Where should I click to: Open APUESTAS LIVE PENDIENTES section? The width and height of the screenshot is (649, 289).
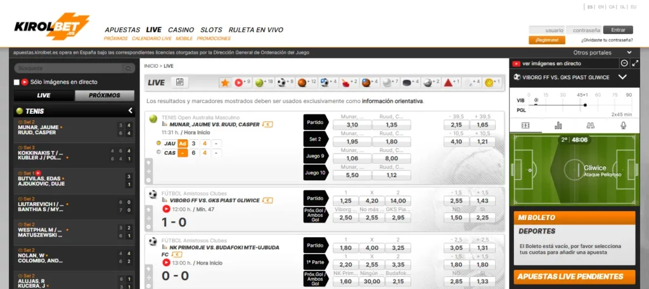[574, 276]
